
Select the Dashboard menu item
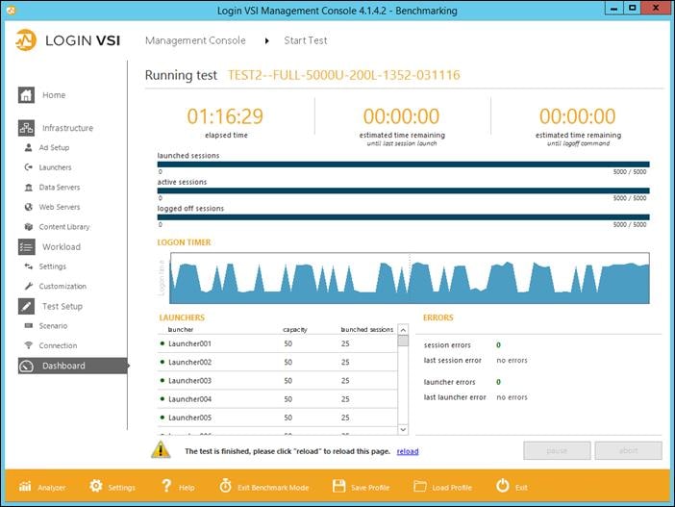pyautogui.click(x=73, y=366)
